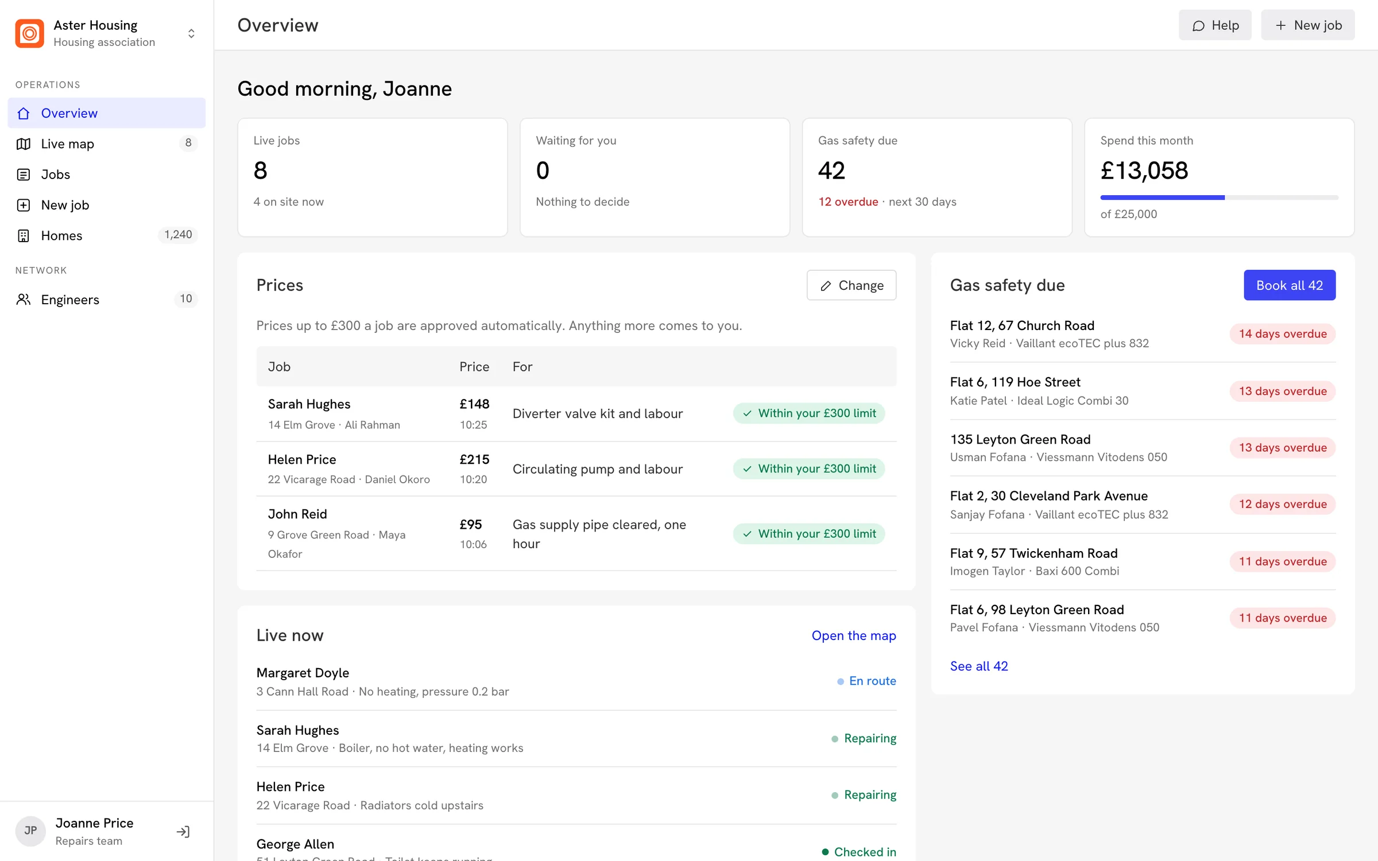Click the 12 days overdue badge

[x=1282, y=504]
